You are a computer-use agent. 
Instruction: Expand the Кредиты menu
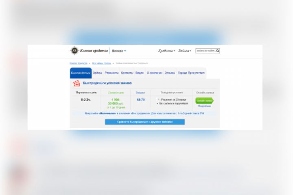[x=166, y=51]
